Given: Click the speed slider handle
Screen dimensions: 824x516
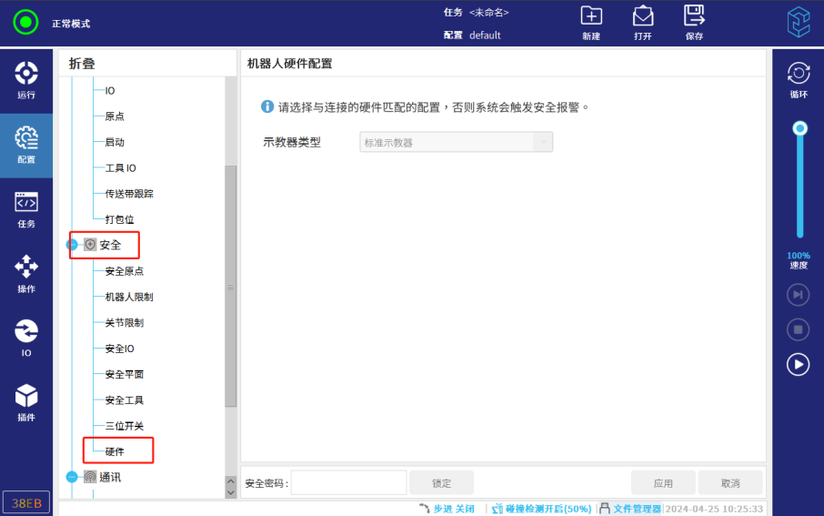Looking at the screenshot, I should [799, 128].
